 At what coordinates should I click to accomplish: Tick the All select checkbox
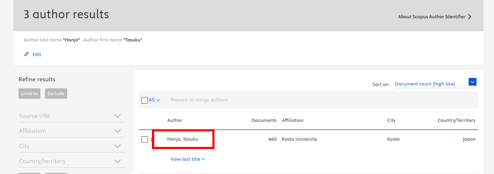pos(144,100)
